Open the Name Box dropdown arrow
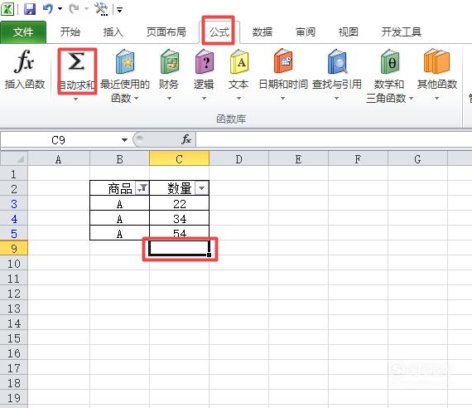The image size is (472, 408). point(124,140)
